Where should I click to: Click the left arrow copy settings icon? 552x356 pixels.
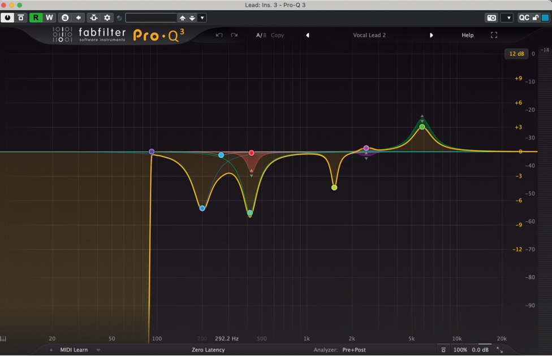coord(78,18)
